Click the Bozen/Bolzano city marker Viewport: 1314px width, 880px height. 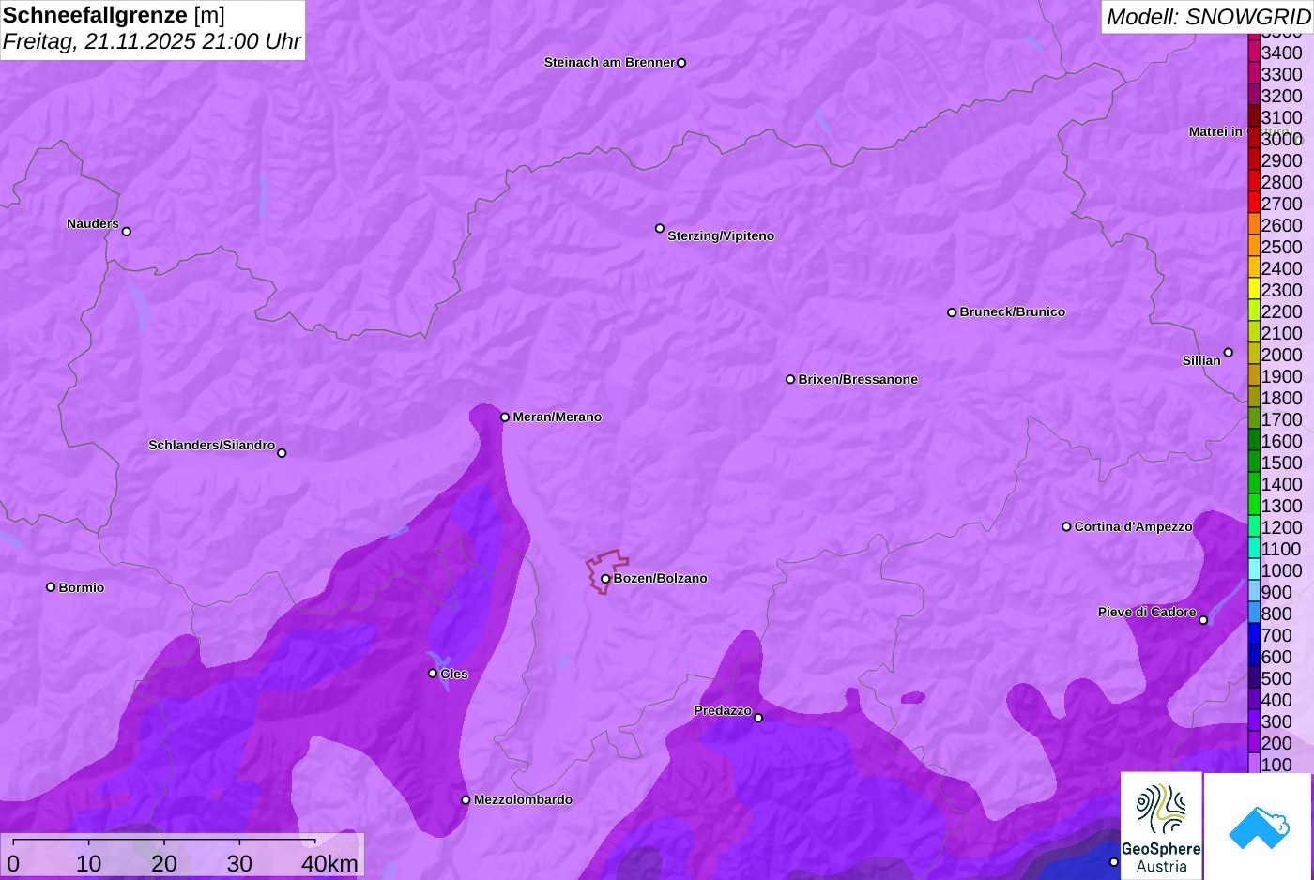point(605,579)
